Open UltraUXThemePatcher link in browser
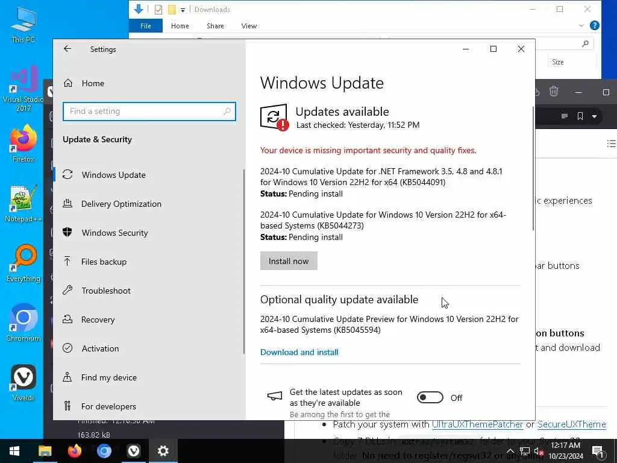The width and height of the screenshot is (617, 463). [477, 424]
